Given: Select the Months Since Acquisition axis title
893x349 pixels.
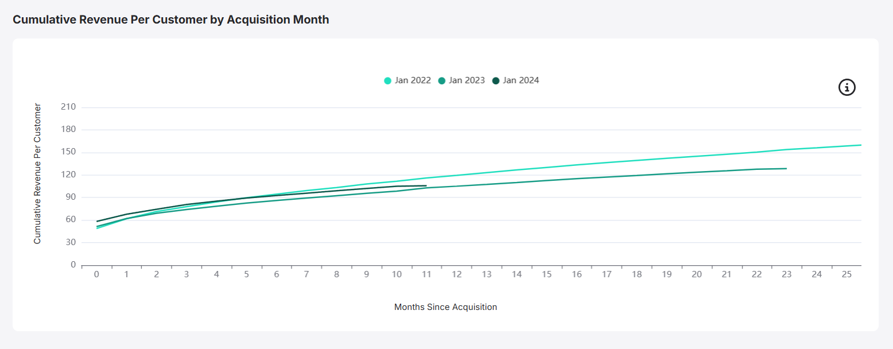Looking at the screenshot, I should tap(445, 307).
